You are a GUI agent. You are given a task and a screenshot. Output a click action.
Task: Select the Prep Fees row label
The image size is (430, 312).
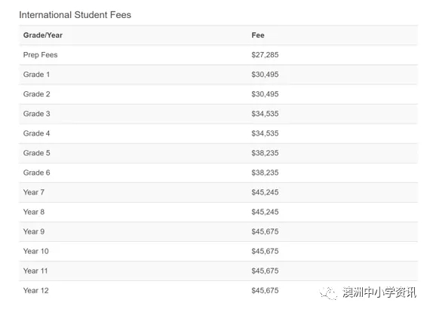pos(40,55)
